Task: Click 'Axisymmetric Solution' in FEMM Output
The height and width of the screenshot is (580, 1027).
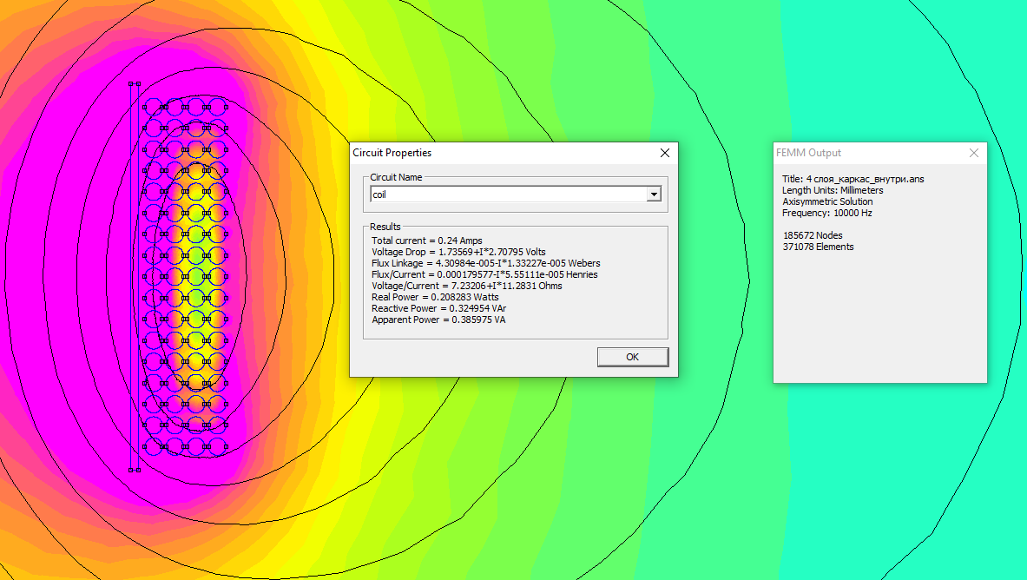Action: pyautogui.click(x=827, y=201)
